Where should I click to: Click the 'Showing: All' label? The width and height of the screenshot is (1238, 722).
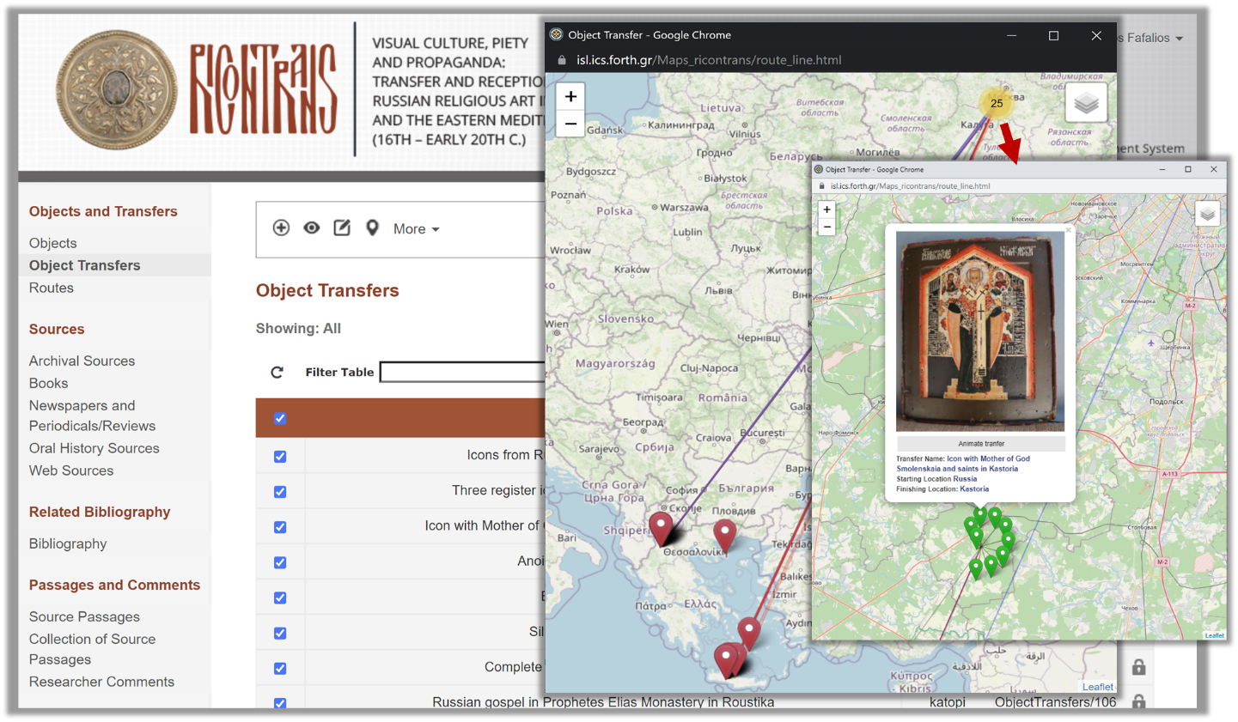coord(298,328)
